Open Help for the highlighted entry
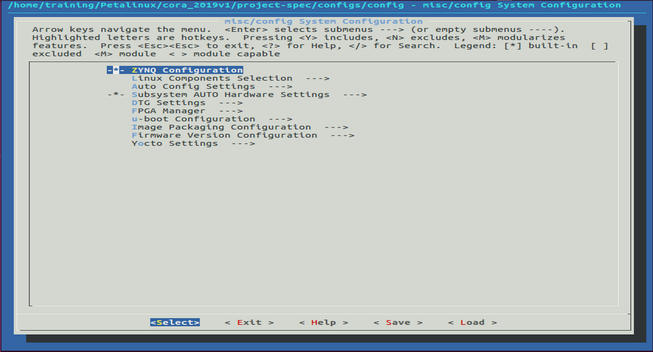Image resolution: width=653 pixels, height=352 pixels. click(x=323, y=322)
